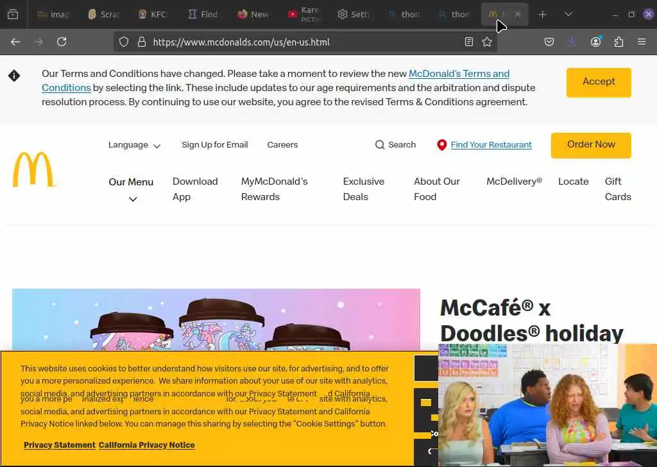Open Firefox View icon at tab bar start

pos(13,15)
